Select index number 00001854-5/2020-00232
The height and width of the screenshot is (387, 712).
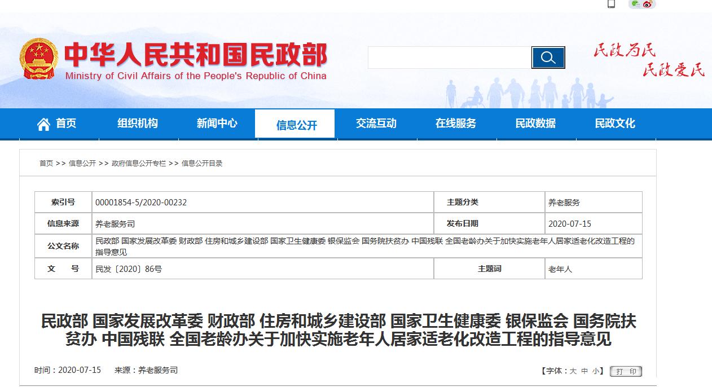pos(141,203)
